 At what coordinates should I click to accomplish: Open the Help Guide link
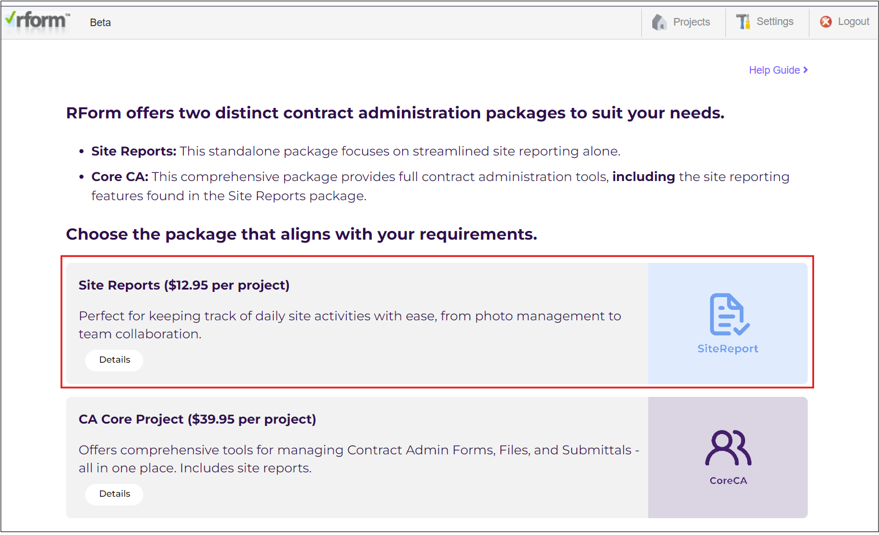point(774,70)
